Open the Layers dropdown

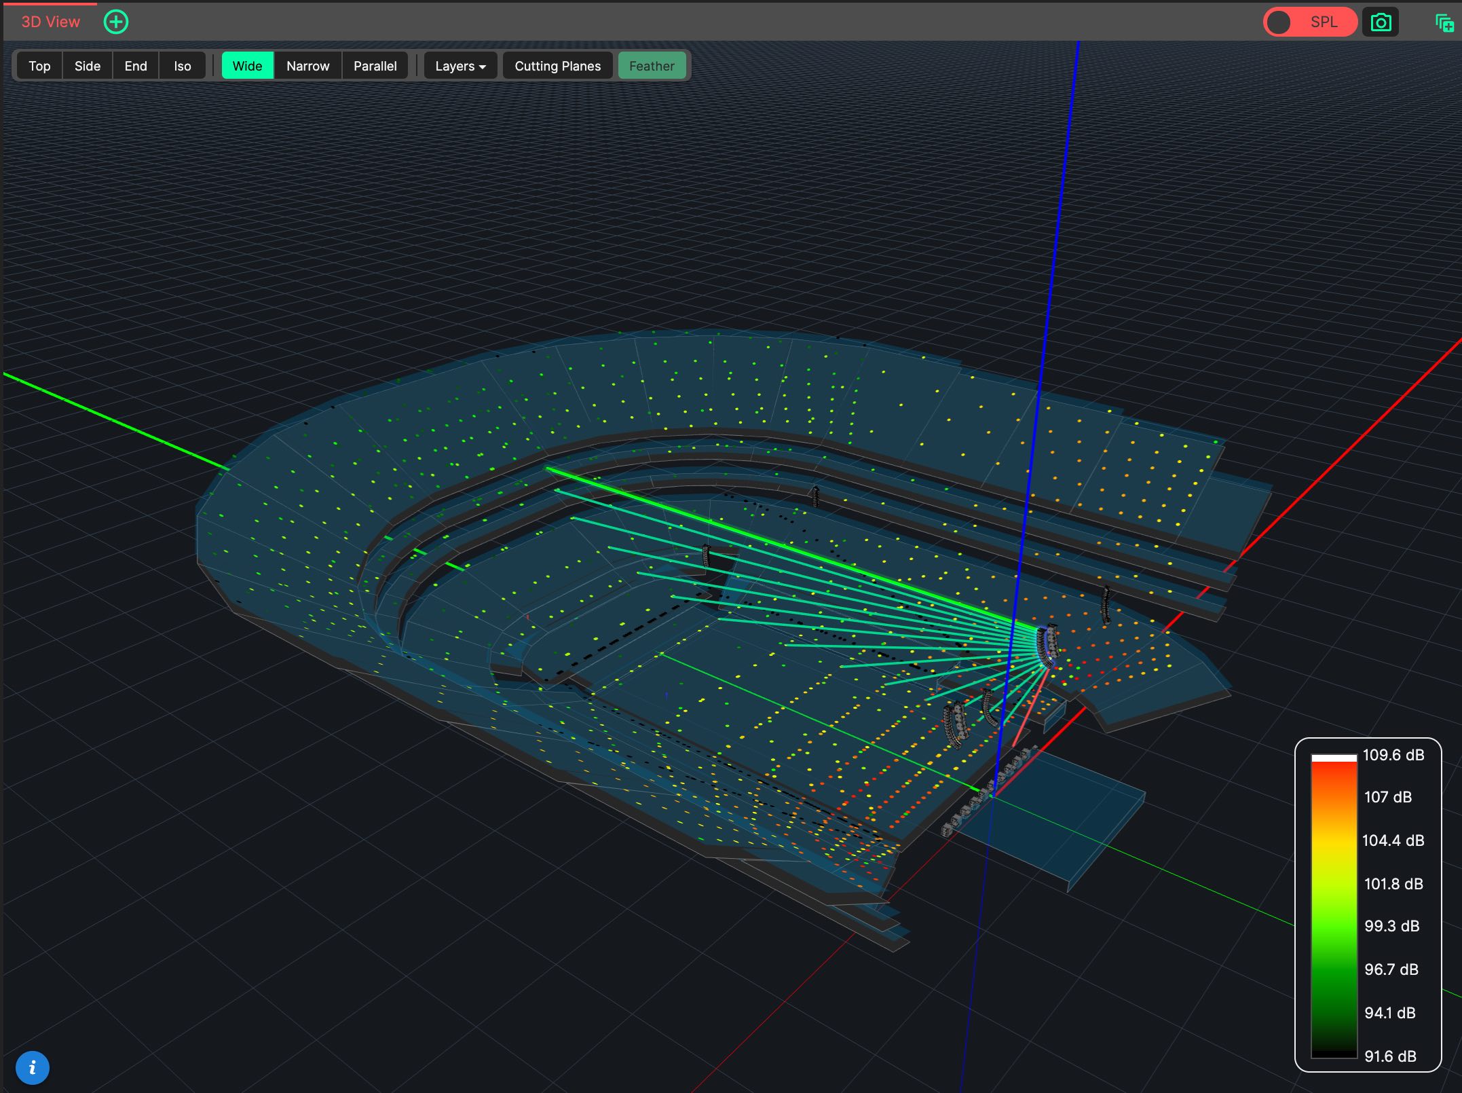point(460,66)
